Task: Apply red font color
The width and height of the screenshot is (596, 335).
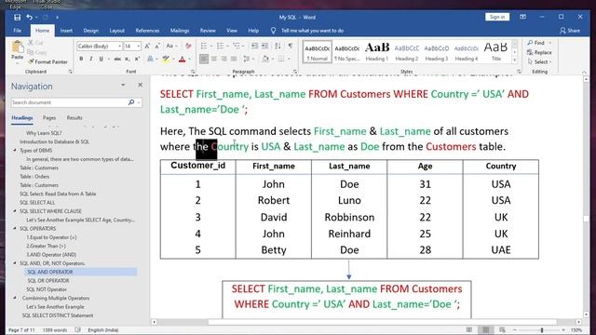Action: coord(183,59)
